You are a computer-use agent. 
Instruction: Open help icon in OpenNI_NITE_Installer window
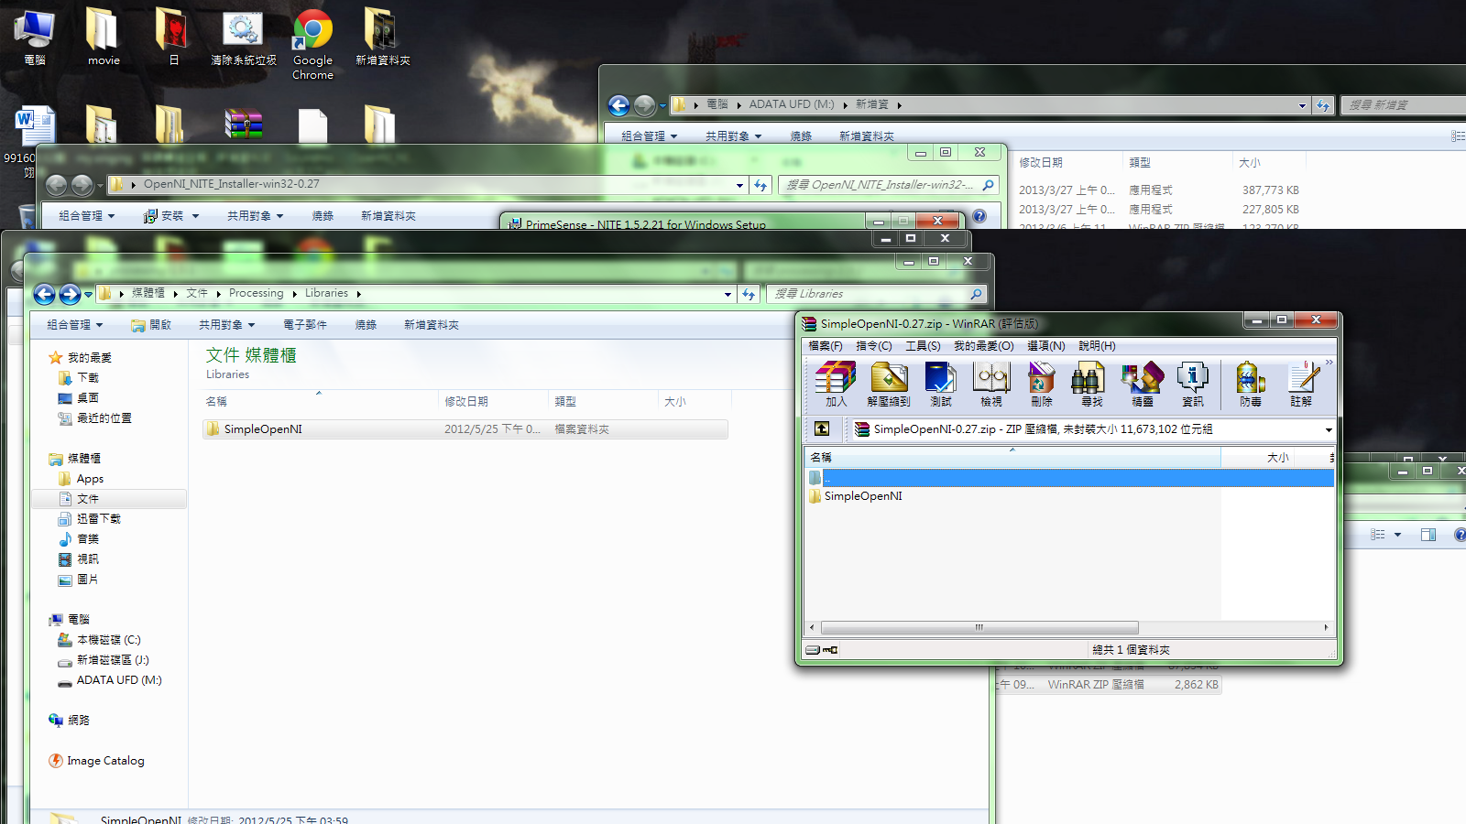coord(979,216)
